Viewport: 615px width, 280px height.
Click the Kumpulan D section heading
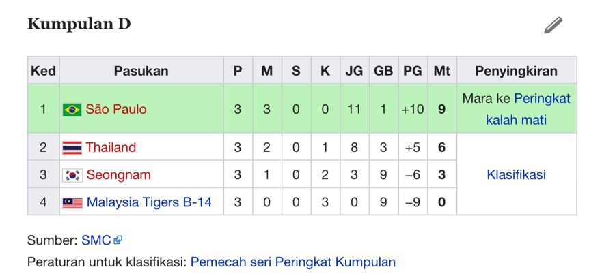coord(79,24)
